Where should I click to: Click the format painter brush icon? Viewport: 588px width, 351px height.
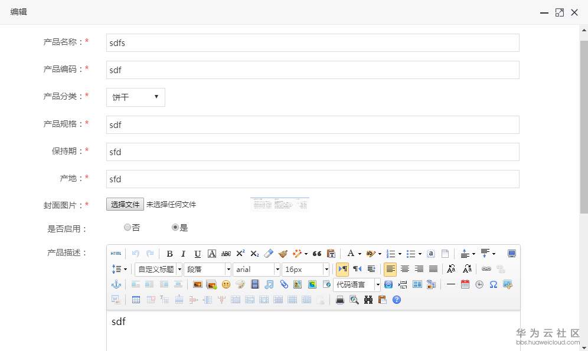283,254
